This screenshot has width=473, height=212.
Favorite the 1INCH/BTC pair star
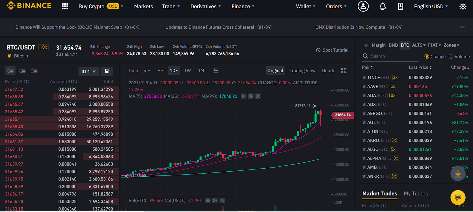point(364,78)
